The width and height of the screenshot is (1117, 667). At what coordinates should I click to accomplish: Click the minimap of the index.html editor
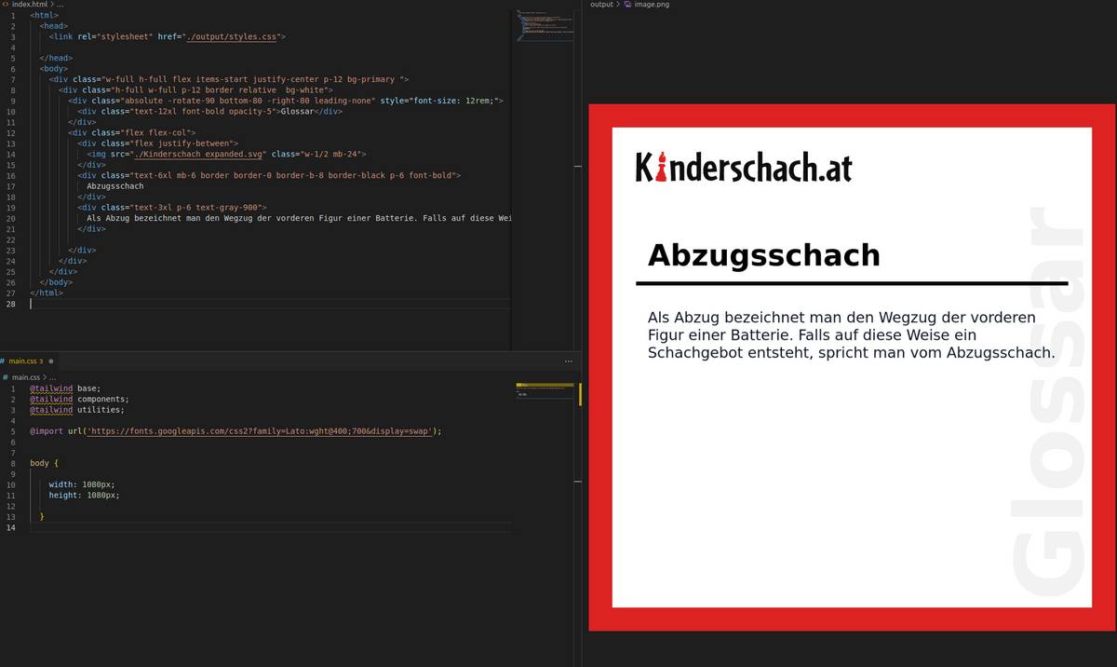tap(545, 26)
